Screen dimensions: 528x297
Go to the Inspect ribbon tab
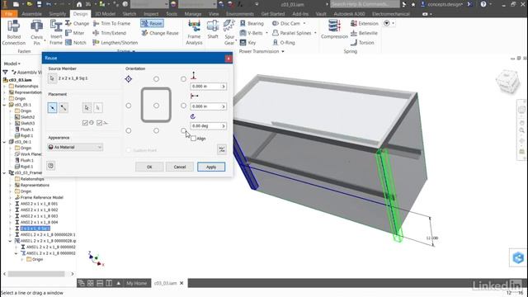151,14
